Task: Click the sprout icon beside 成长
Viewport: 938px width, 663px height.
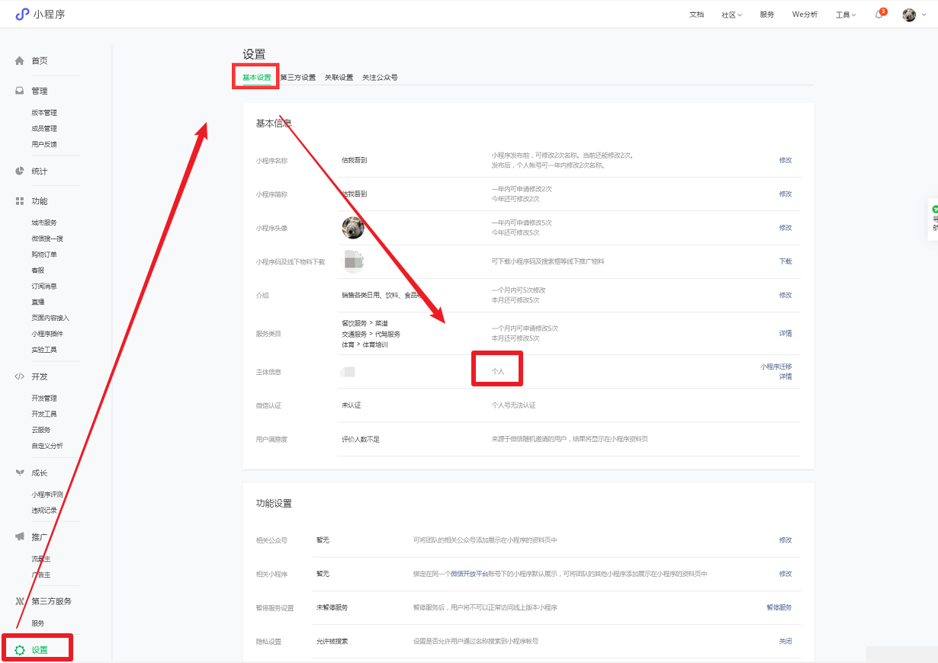Action: click(x=20, y=472)
